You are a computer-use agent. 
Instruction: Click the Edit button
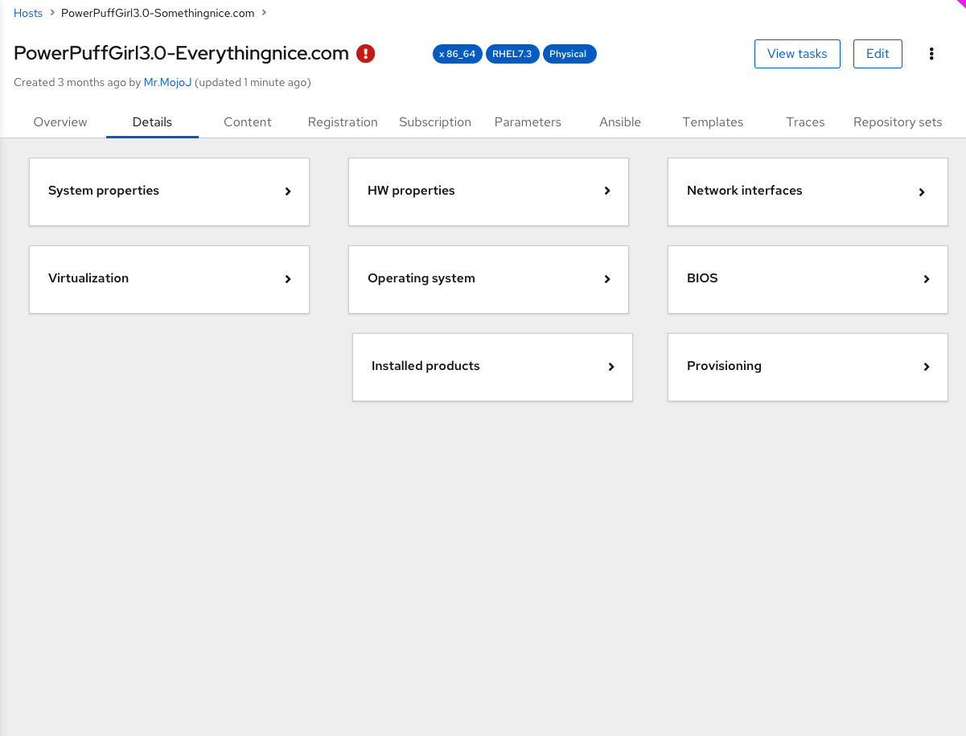878,54
